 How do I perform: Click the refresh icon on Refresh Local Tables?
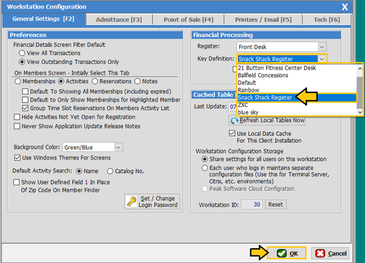click(235, 120)
